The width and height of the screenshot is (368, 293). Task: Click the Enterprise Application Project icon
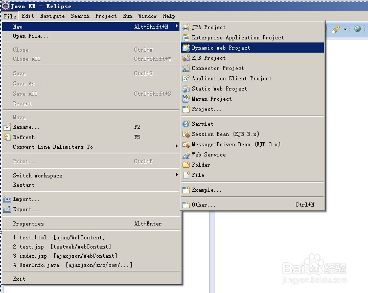click(186, 37)
